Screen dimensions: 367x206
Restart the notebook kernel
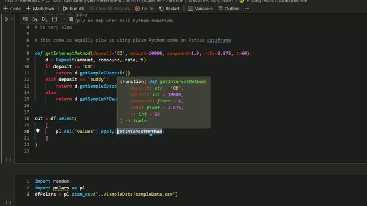169,9
